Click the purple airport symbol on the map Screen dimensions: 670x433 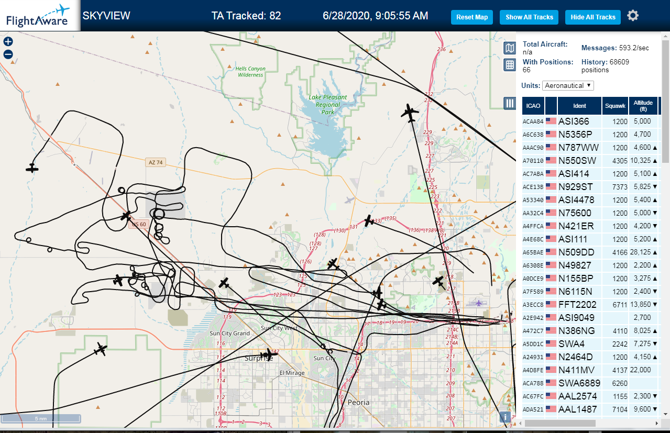(478, 303)
